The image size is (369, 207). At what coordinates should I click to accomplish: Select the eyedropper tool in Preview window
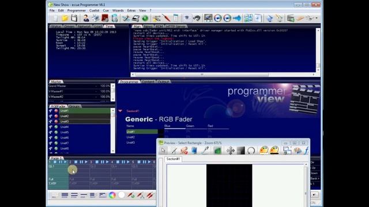[205, 151]
